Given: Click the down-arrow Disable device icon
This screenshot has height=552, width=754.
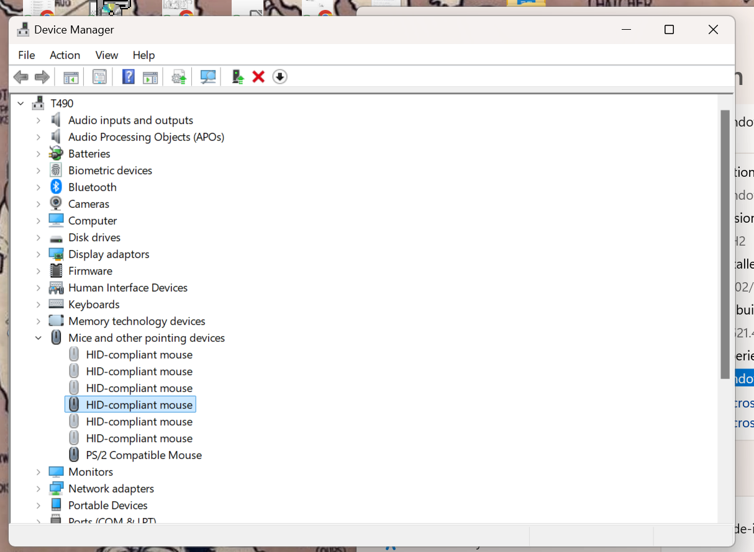Looking at the screenshot, I should (280, 77).
